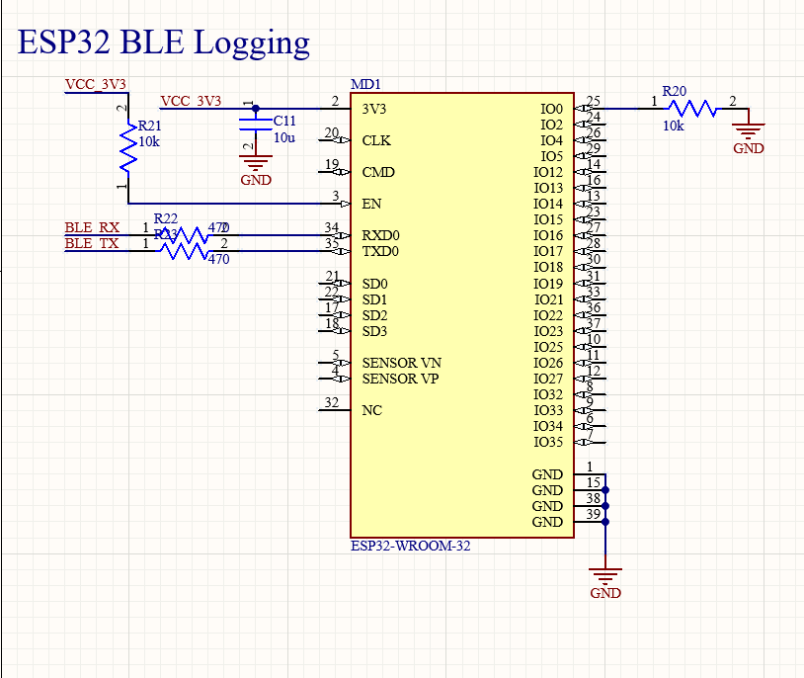Select the "ESP32 BLE Logging" title text

[164, 43]
